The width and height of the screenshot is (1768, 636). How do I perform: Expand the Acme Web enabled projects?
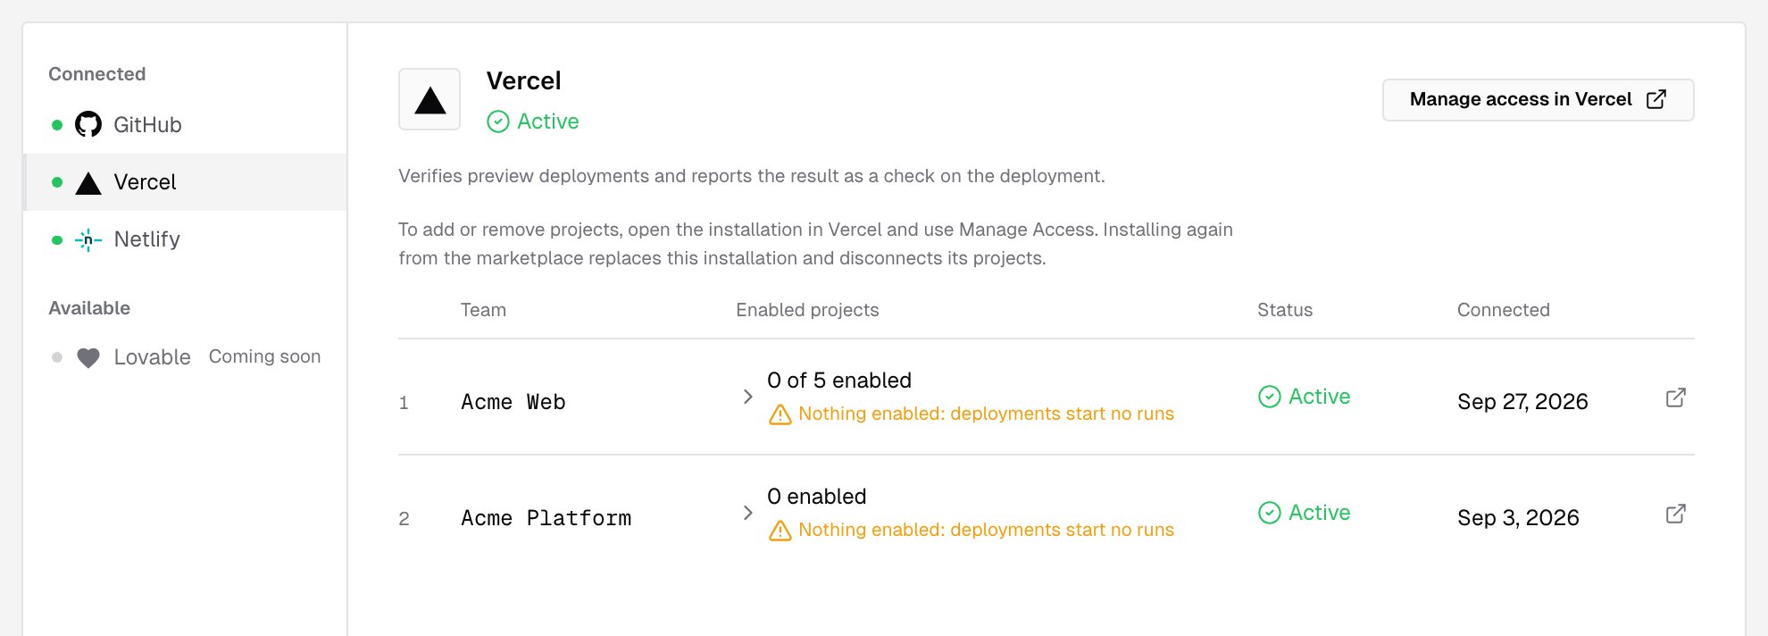tap(747, 397)
